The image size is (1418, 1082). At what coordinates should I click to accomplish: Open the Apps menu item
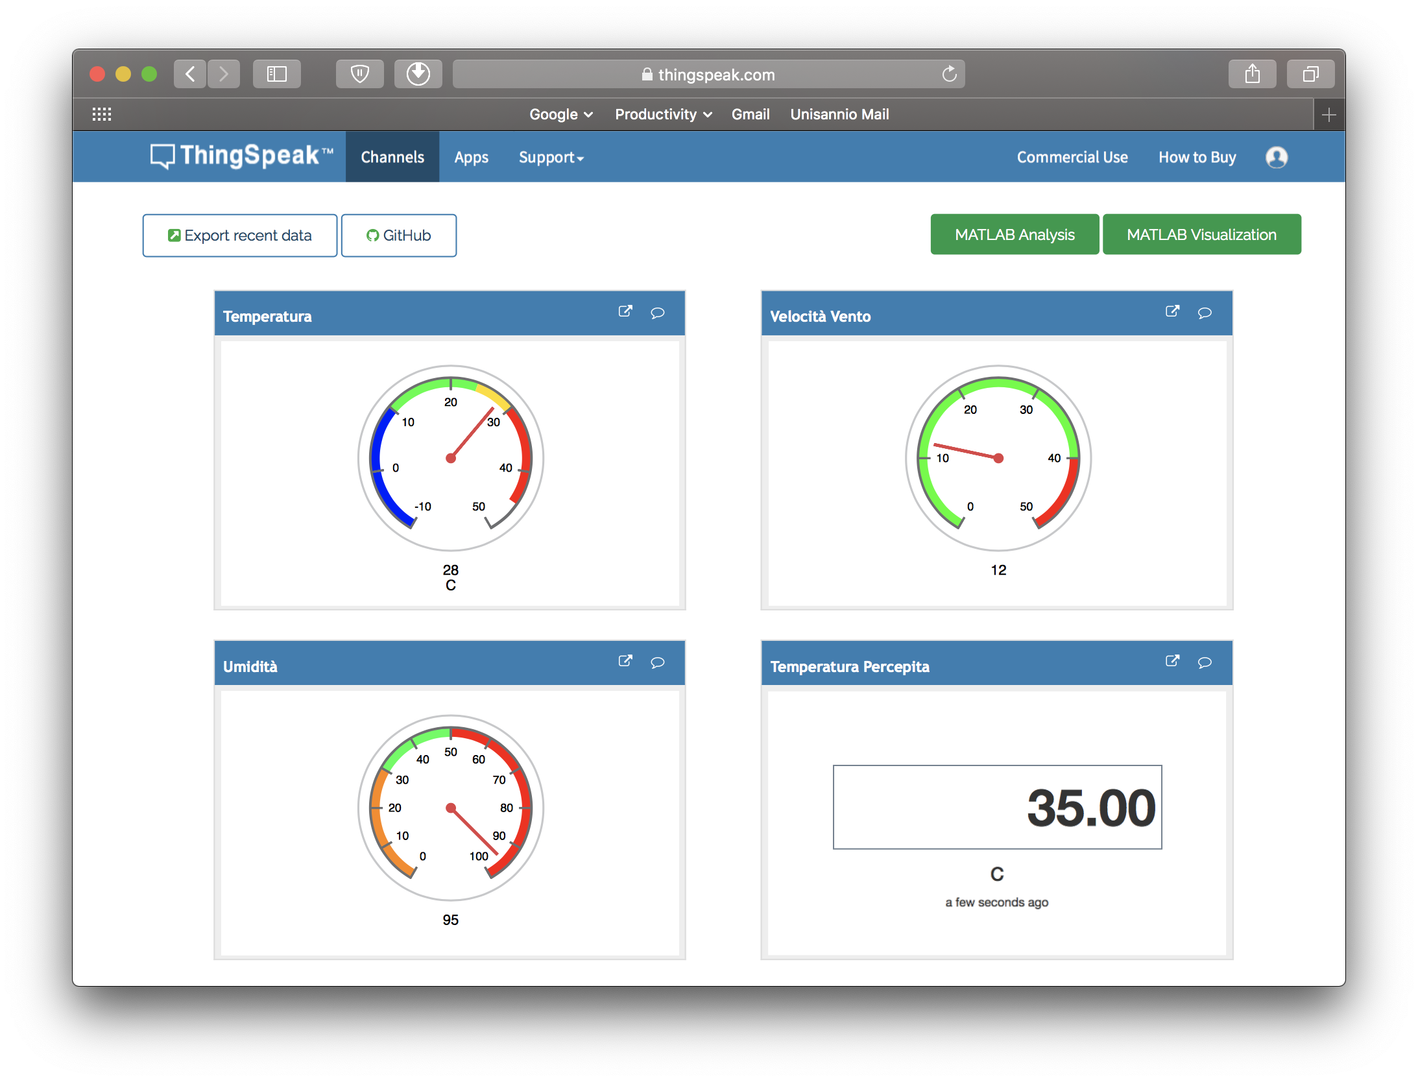coord(471,158)
